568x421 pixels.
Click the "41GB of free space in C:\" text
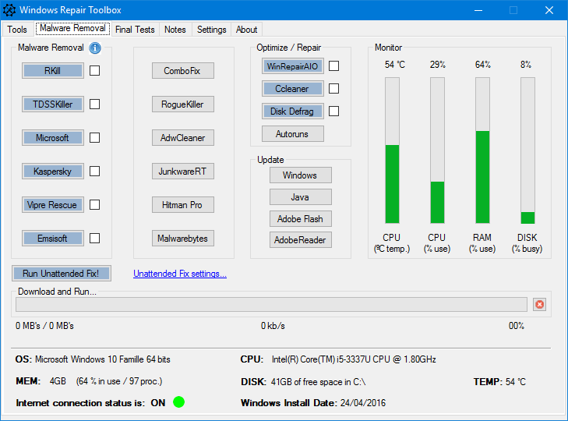click(x=318, y=382)
